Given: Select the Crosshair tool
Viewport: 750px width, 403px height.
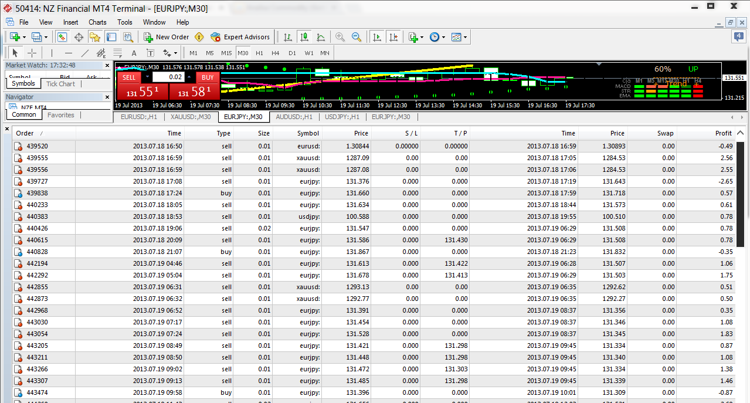Looking at the screenshot, I should click(x=32, y=53).
